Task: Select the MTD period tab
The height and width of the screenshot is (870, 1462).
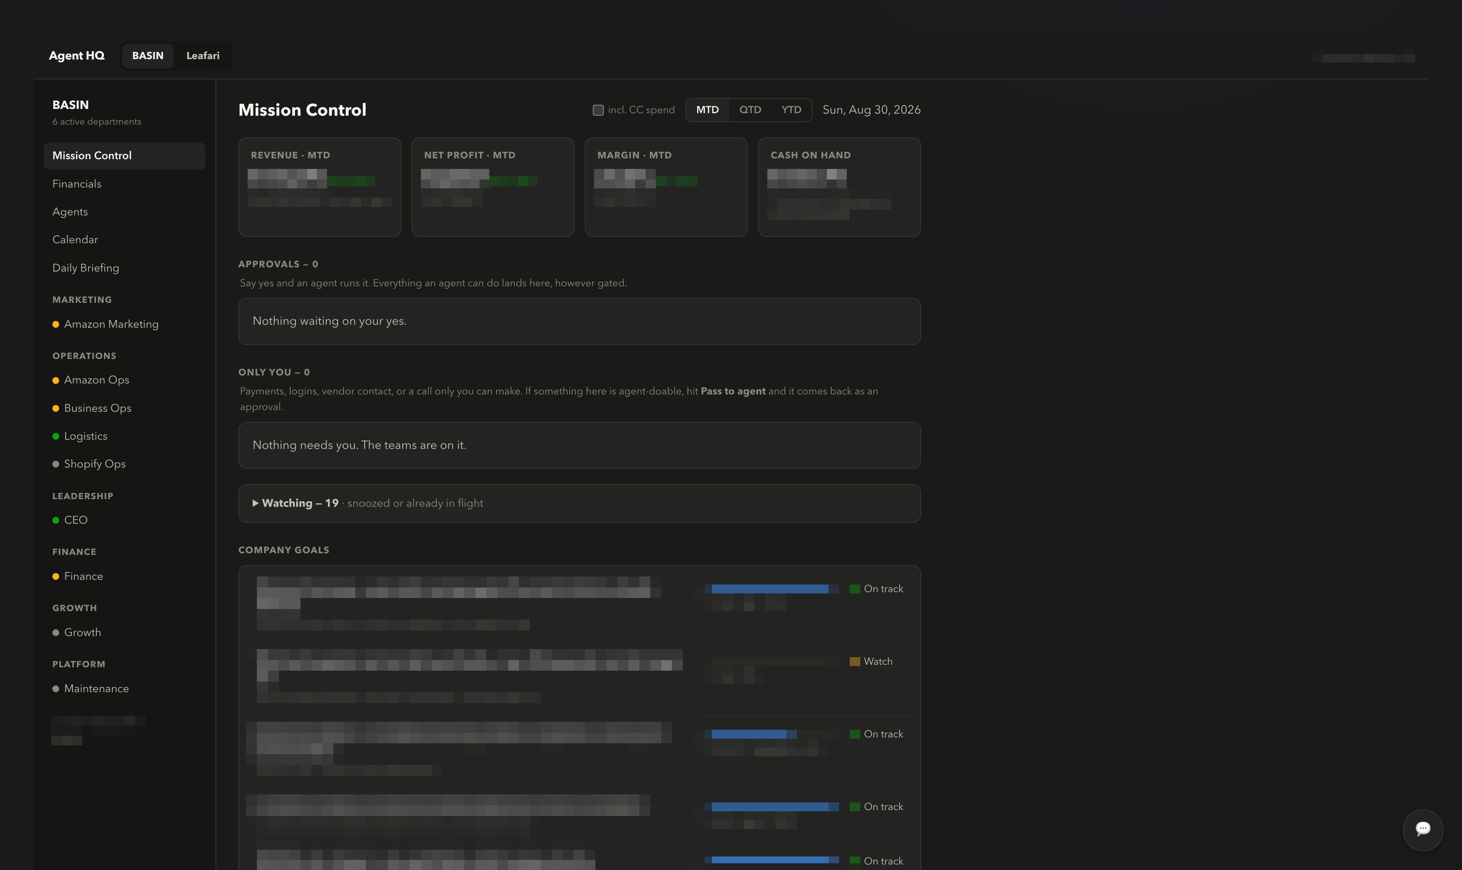Action: pos(707,110)
